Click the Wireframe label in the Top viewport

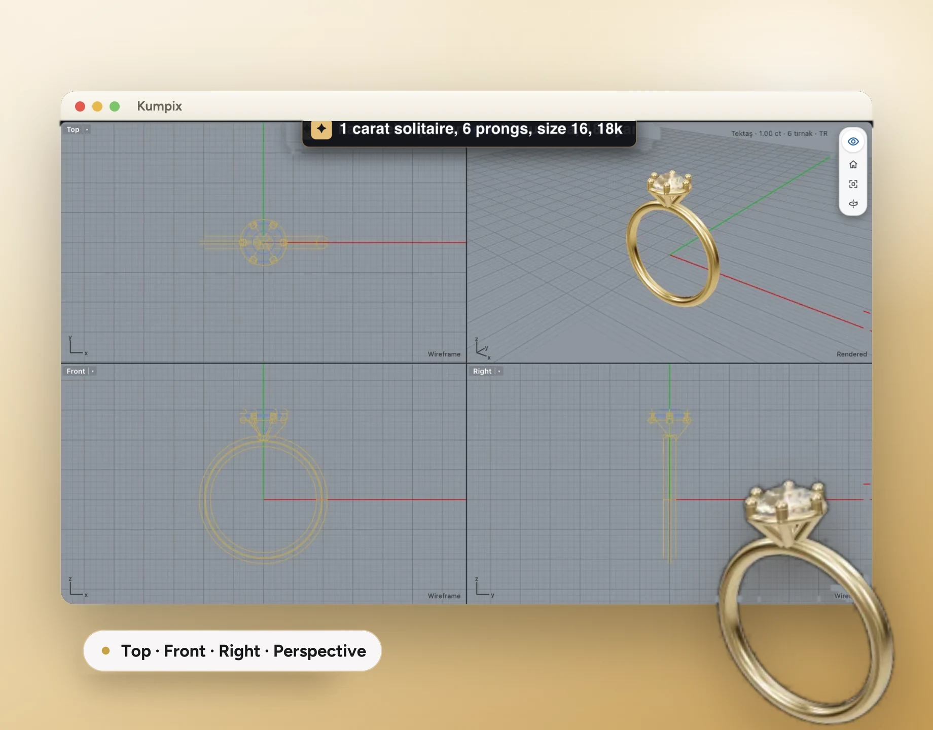pyautogui.click(x=444, y=354)
